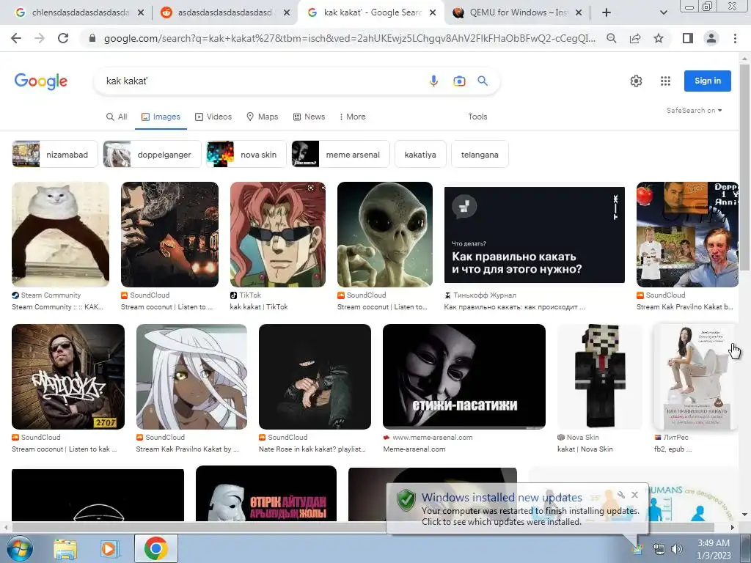Open Chrome three-dot menu
The height and width of the screenshot is (563, 751).
coord(735,38)
